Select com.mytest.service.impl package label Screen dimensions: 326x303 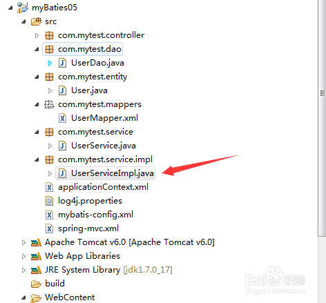point(105,159)
